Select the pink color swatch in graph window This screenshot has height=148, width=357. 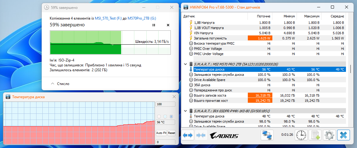(159, 117)
